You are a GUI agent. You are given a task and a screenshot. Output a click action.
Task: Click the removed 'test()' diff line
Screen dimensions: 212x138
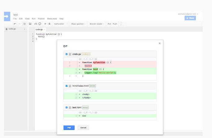click(x=110, y=66)
